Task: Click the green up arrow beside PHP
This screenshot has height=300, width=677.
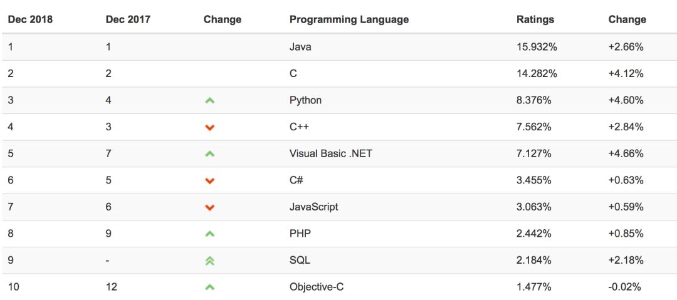Action: pos(210,234)
